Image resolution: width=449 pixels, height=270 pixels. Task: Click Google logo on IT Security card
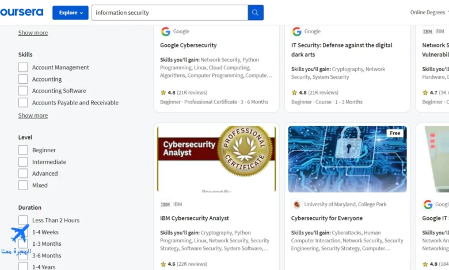click(296, 32)
